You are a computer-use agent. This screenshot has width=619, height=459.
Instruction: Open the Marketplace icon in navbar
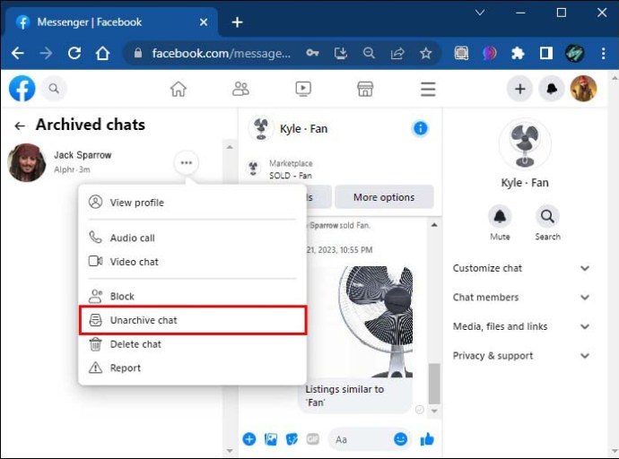click(365, 89)
